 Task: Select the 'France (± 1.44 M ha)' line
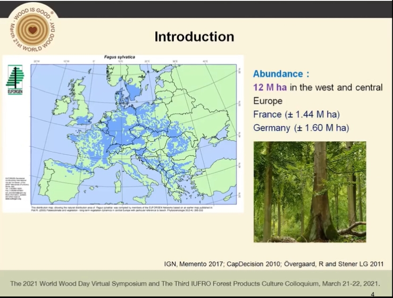[297, 114]
